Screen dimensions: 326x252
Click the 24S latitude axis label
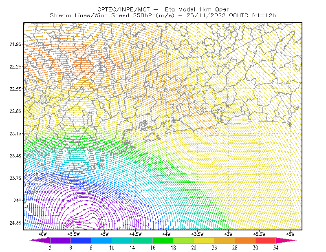[x=18, y=200]
